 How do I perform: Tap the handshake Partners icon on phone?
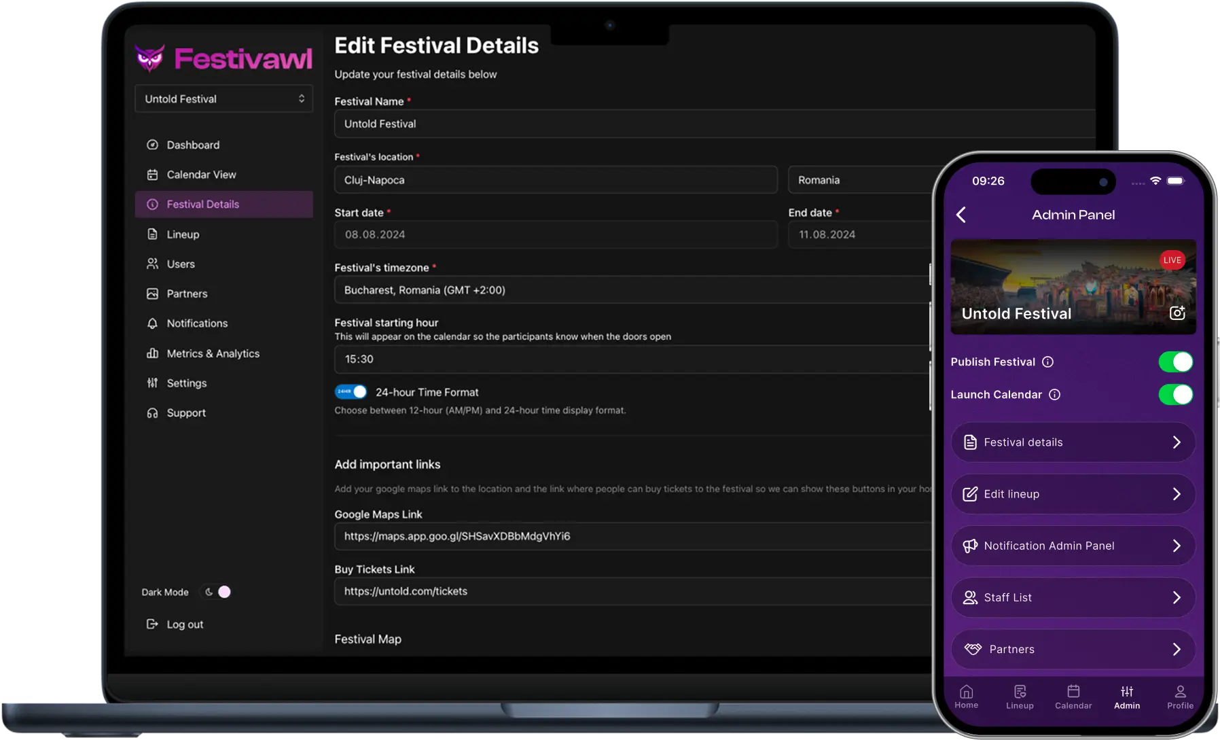973,649
